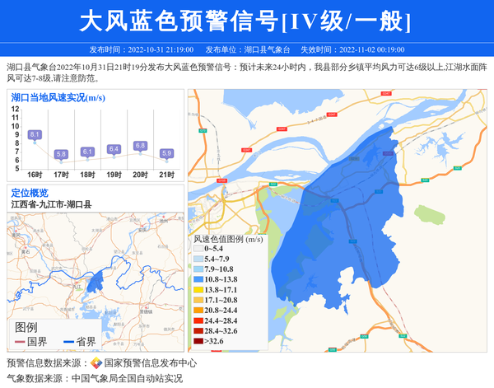This screenshot has width=494, height=388.
Task: Click the >32.6 dark red legend swatch
Action: tap(198, 341)
